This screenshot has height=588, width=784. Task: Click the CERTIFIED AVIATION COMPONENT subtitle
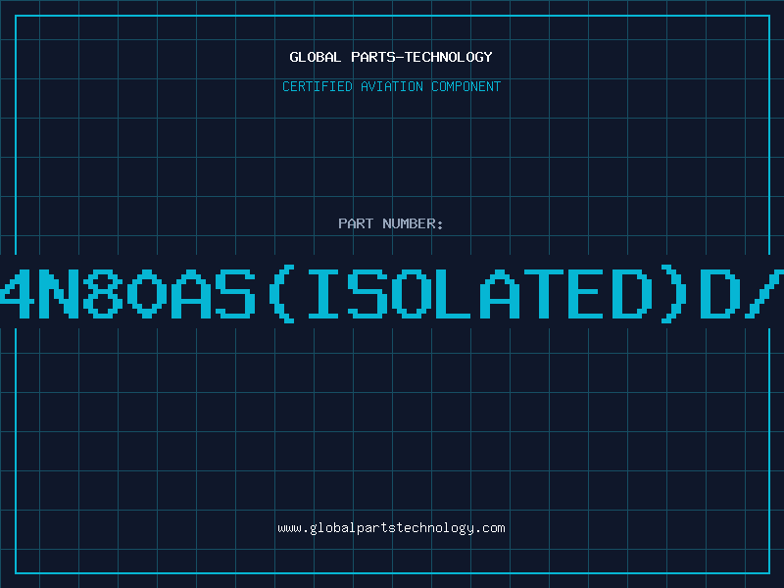(x=391, y=86)
